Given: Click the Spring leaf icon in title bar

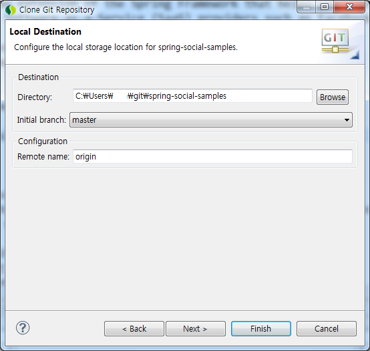Looking at the screenshot, I should tap(11, 10).
